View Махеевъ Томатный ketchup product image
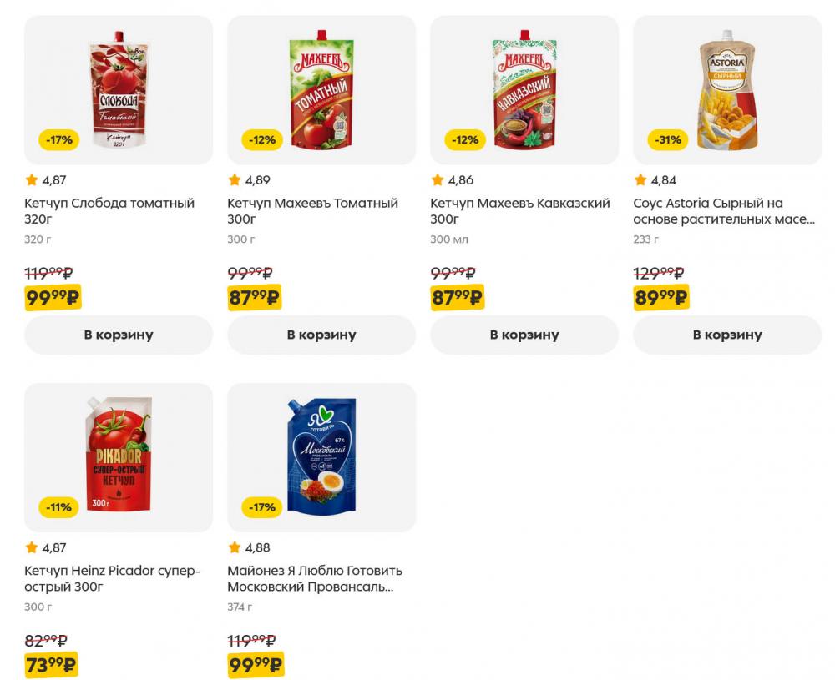Screen dimensions: 835x680 coord(321,90)
